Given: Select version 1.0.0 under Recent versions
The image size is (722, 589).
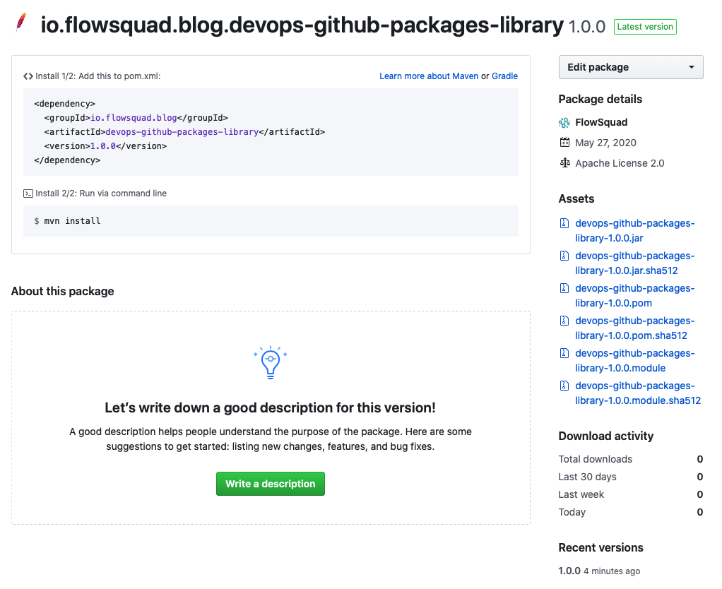Looking at the screenshot, I should coord(569,571).
